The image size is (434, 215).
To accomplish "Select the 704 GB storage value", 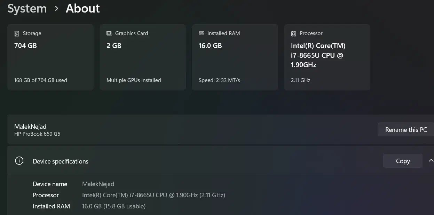I will point(25,46).
